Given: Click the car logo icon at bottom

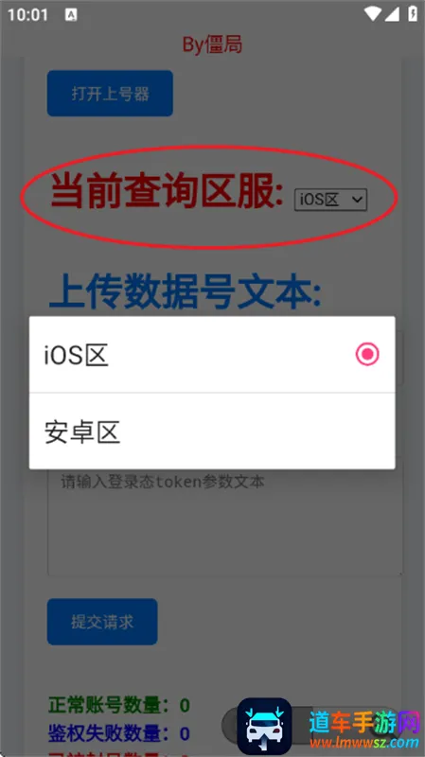Looking at the screenshot, I should [264, 726].
